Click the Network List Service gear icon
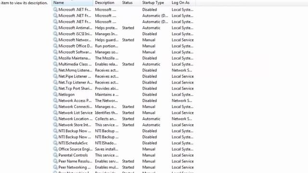This screenshot has height=173, width=308. click(55, 112)
